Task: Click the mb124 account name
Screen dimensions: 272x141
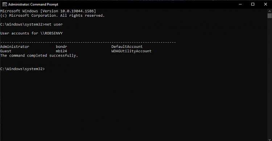Action: pyautogui.click(x=61, y=51)
